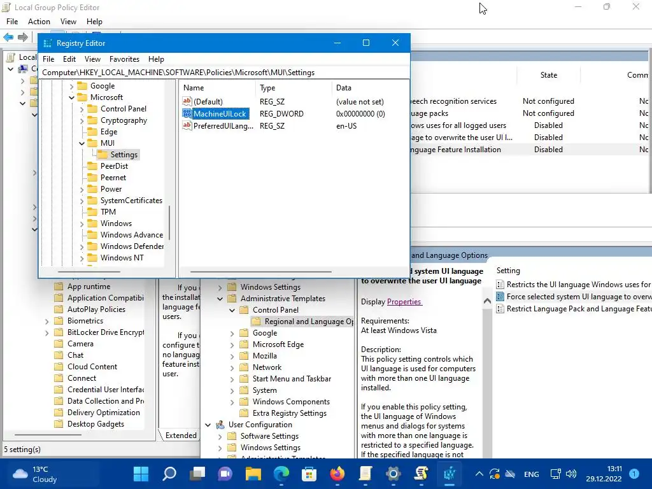This screenshot has height=489, width=652.
Task: Open File Explorer from the taskbar
Action: [x=253, y=474]
